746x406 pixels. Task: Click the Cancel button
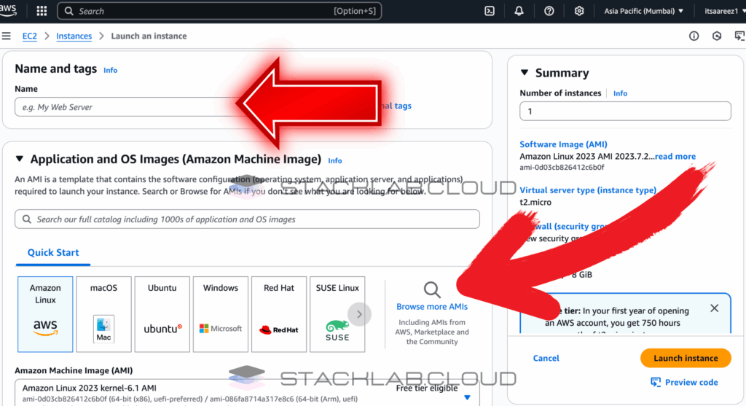click(x=546, y=359)
